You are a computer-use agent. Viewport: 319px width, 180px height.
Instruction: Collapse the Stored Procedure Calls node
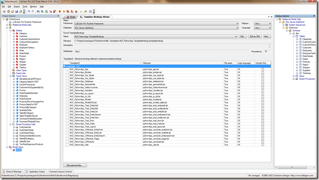click(10, 124)
